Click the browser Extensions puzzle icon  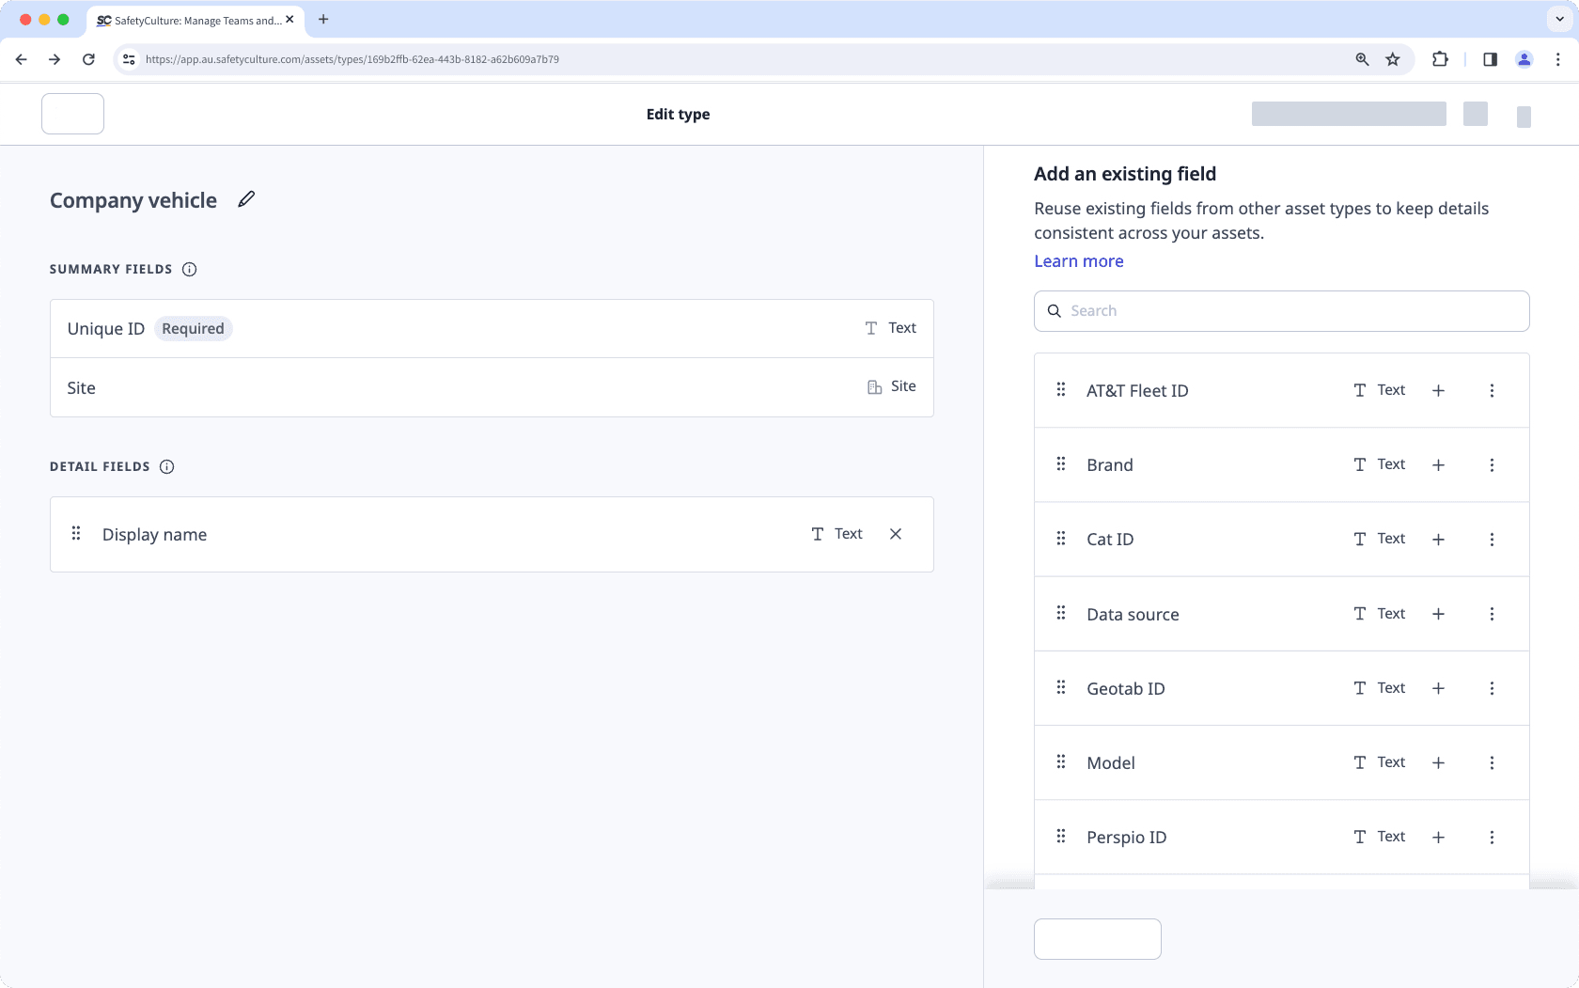click(x=1440, y=59)
